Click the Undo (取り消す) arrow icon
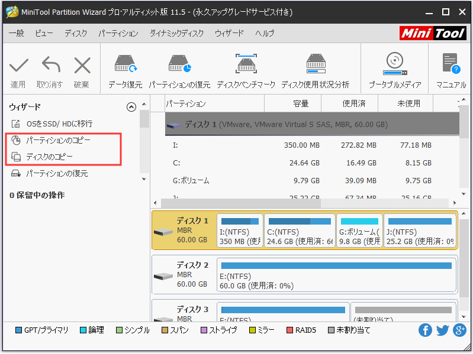The height and width of the screenshot is (354, 473). (x=51, y=64)
